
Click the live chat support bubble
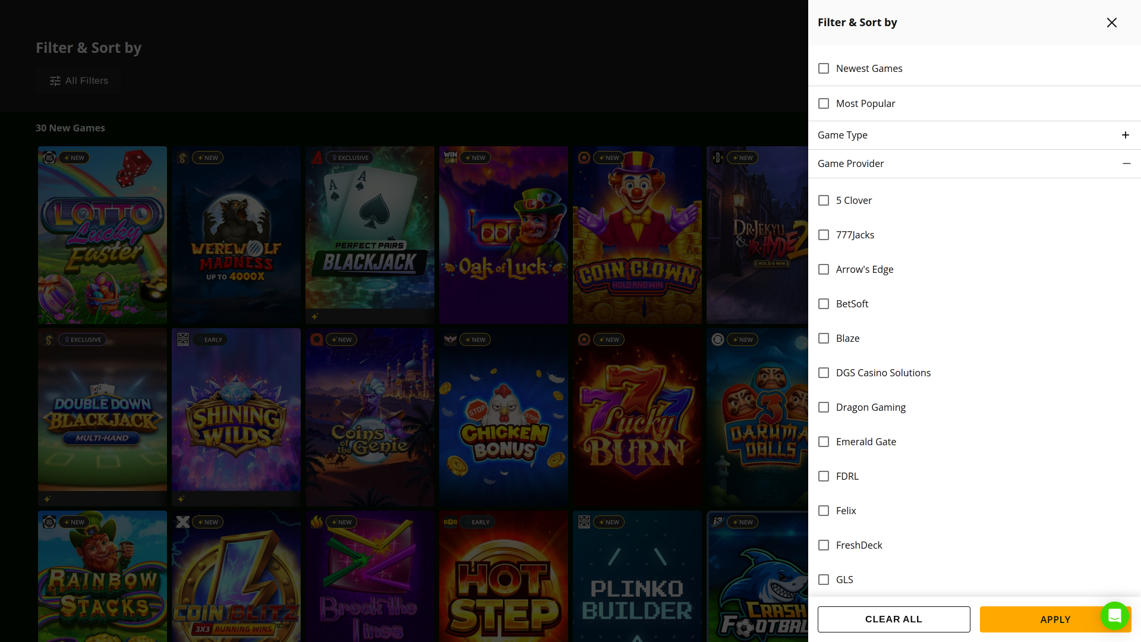coord(1115,616)
